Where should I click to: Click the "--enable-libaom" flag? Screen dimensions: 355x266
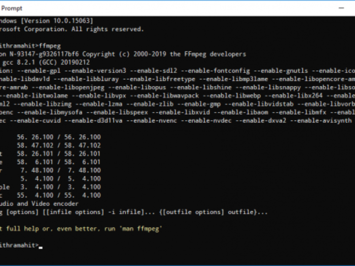[x=241, y=112]
